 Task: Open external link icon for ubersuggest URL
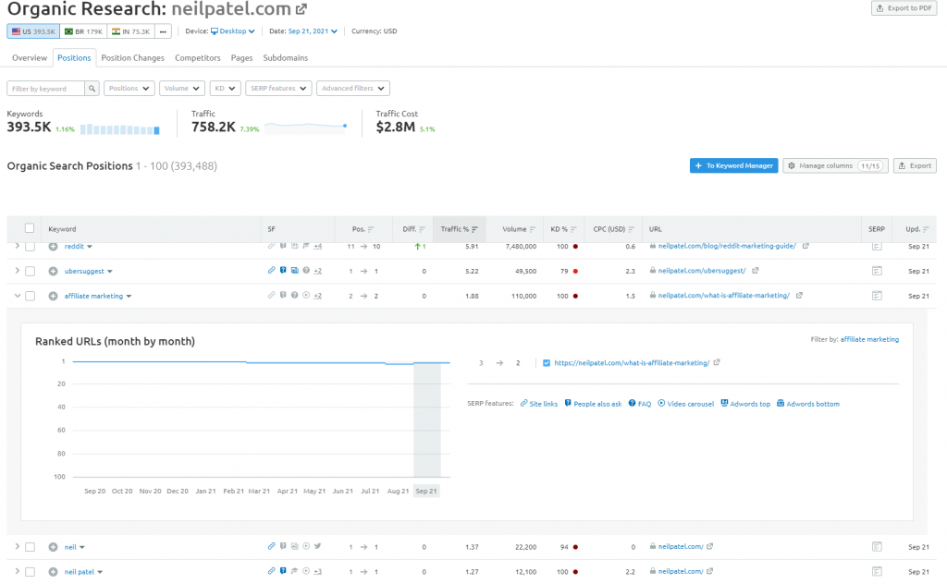(755, 271)
